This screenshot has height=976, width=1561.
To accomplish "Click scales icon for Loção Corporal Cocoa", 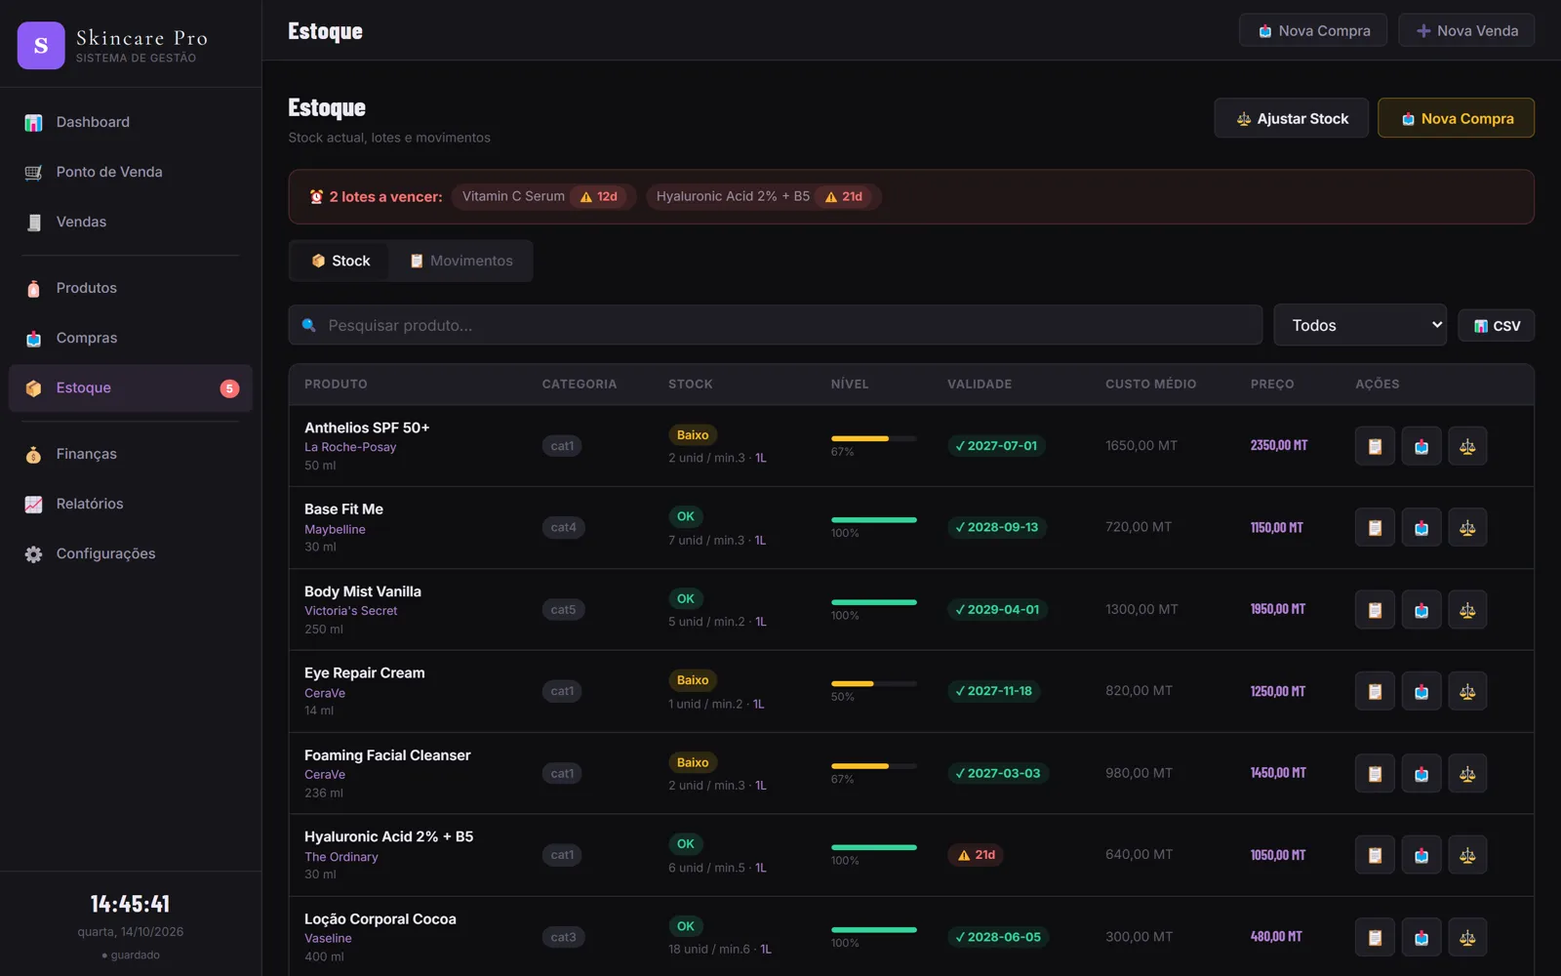I will click(x=1467, y=937).
